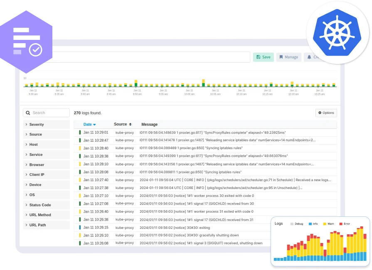Expand the Service filter
This screenshot has height=270, width=372.
point(46,155)
